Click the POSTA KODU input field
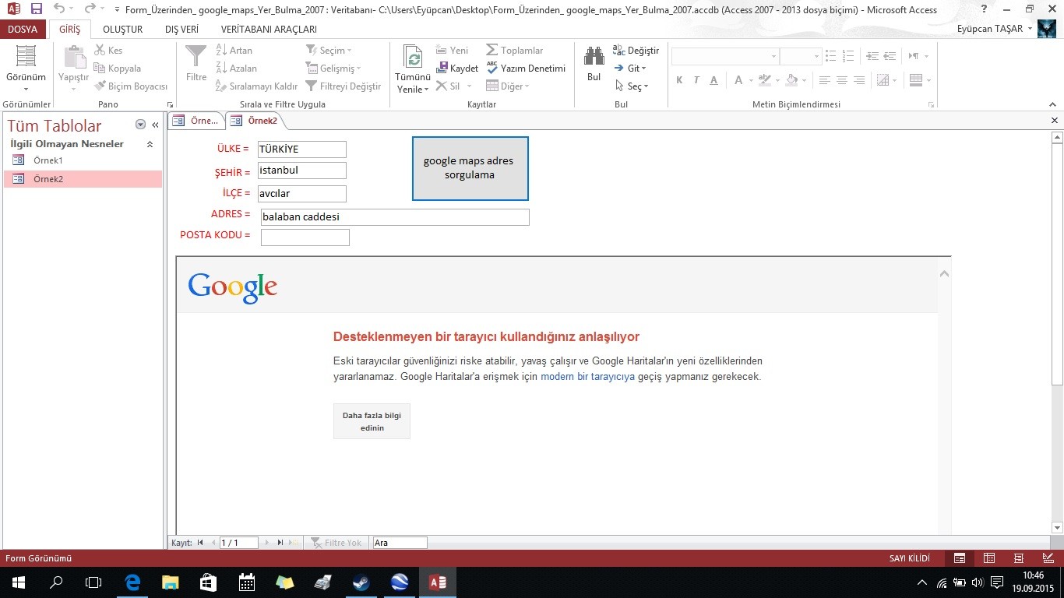 [305, 237]
